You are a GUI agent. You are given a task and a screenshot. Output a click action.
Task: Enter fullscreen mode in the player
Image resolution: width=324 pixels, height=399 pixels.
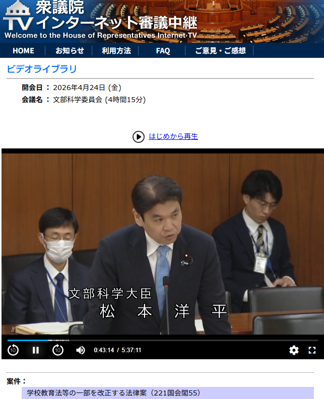[x=312, y=350]
